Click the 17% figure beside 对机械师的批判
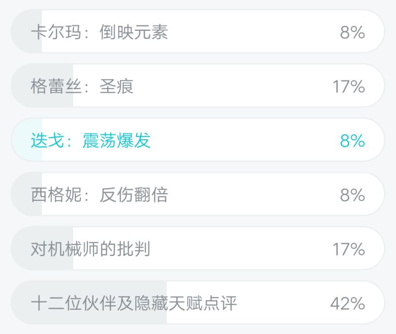The width and height of the screenshot is (396, 334). (349, 249)
